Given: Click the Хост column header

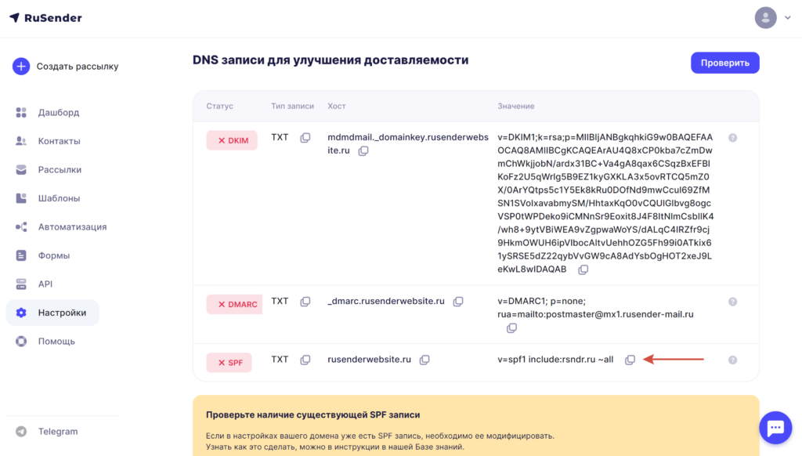Looking at the screenshot, I should [x=337, y=106].
